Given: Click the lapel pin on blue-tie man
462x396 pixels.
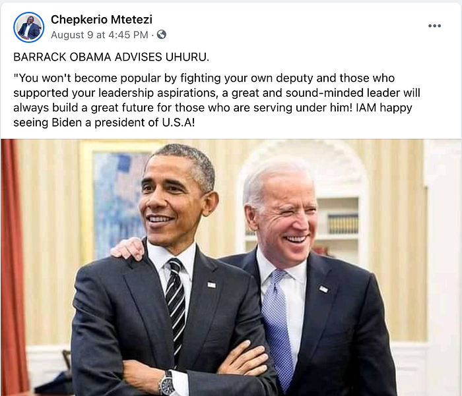Looking at the screenshot, I should 323,289.
